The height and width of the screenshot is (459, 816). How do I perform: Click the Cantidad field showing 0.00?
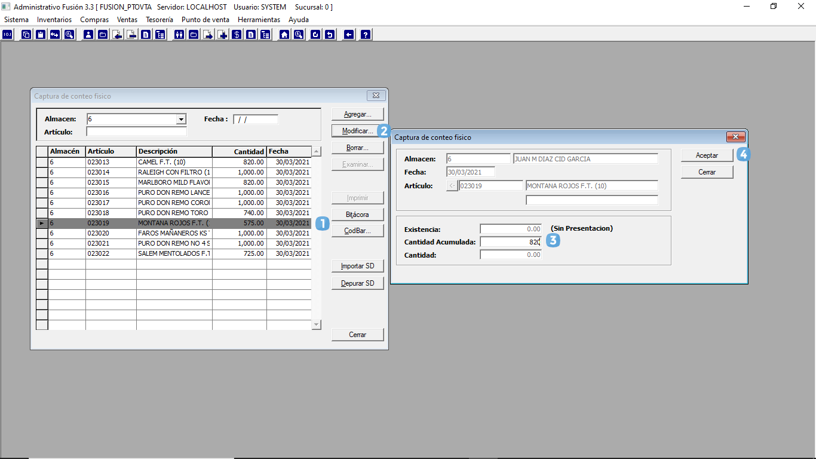[511, 255]
